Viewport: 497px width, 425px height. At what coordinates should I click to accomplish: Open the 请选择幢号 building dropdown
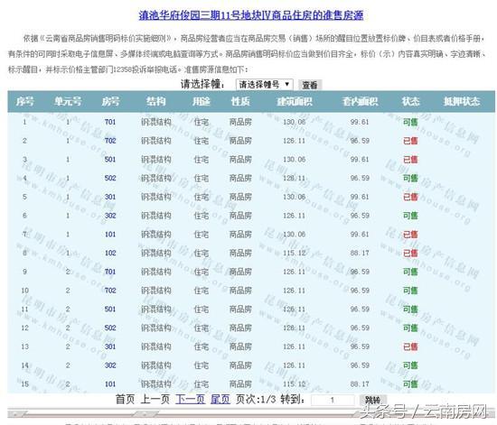pos(265,85)
